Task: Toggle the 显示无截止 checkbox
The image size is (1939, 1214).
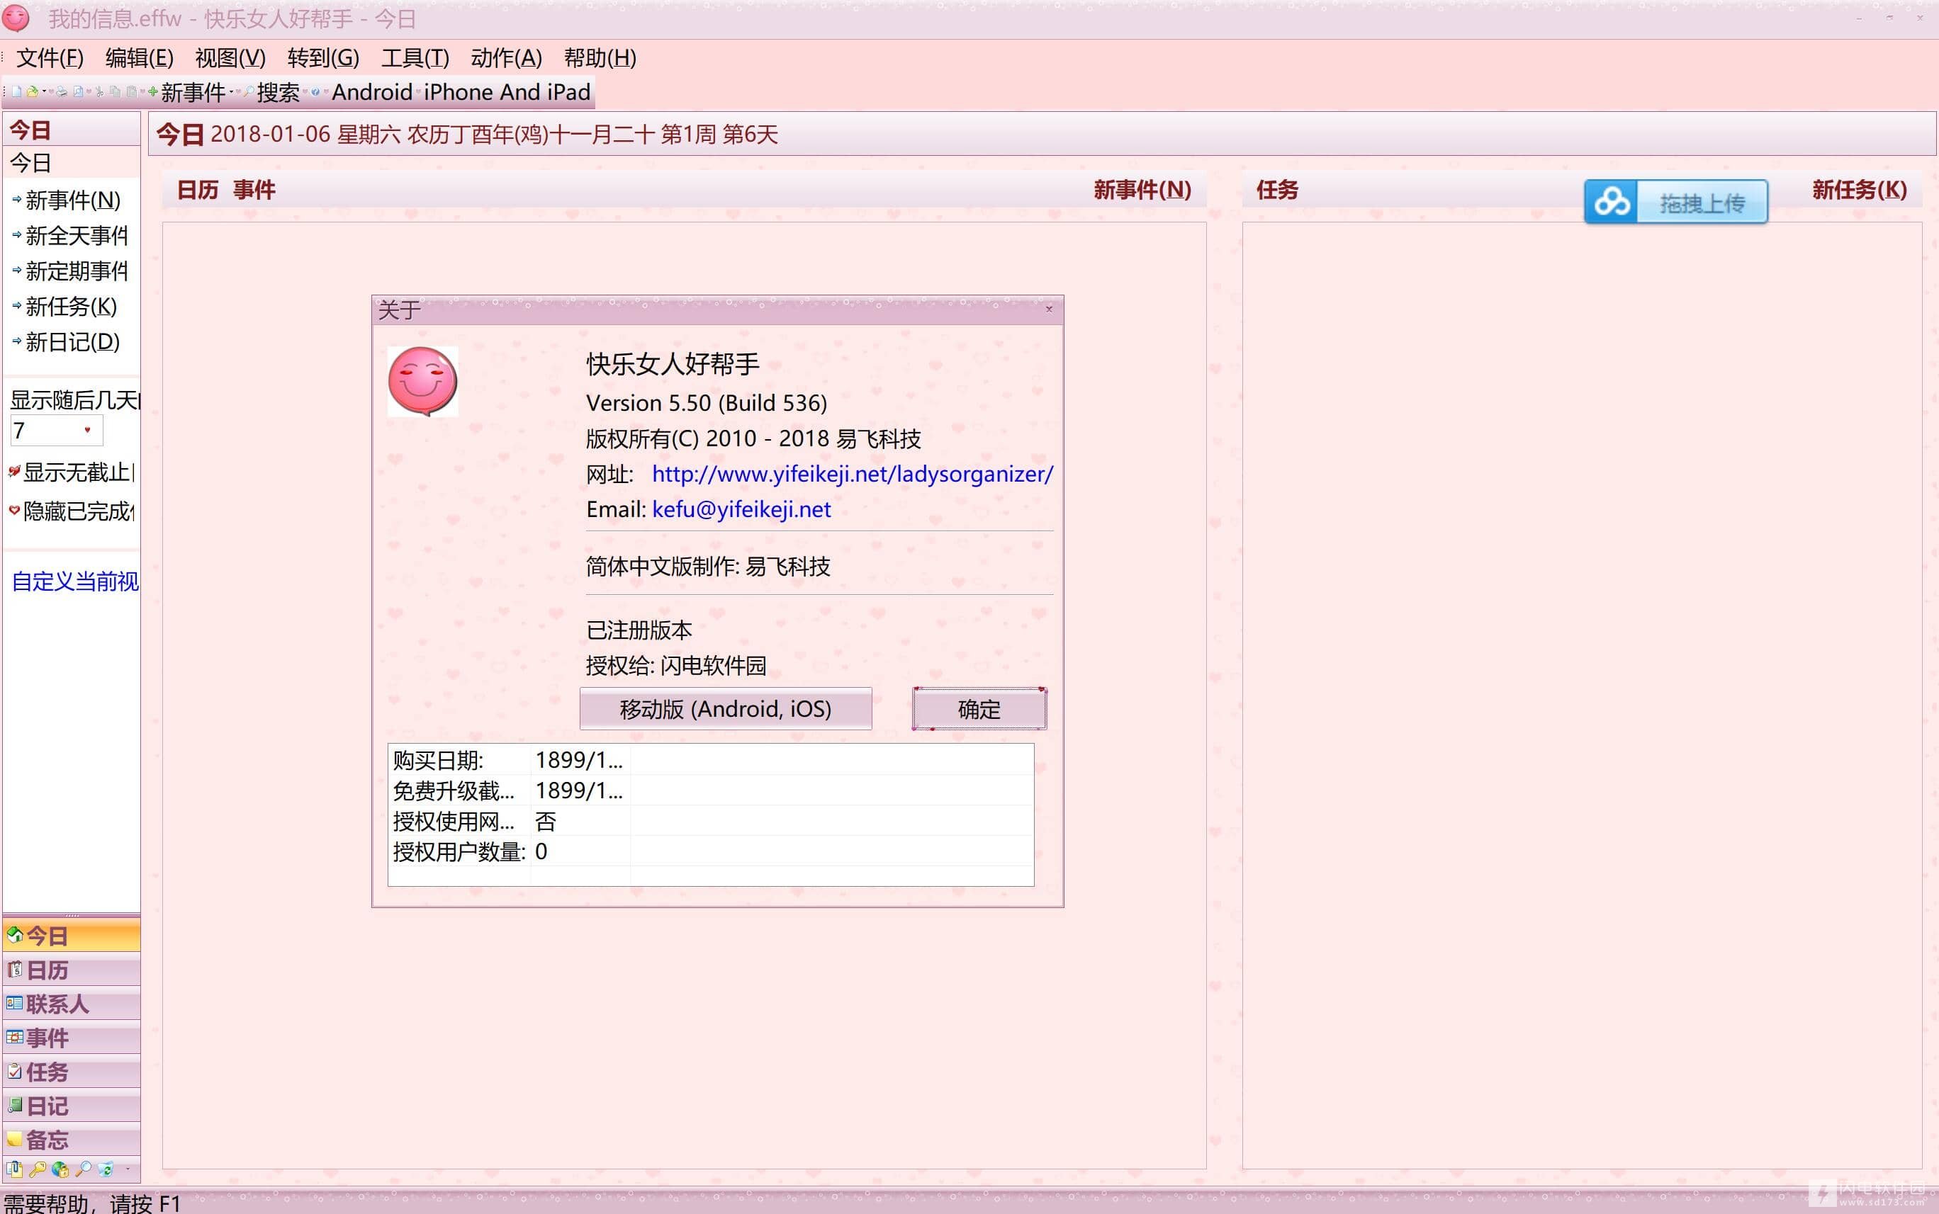Action: (x=13, y=471)
